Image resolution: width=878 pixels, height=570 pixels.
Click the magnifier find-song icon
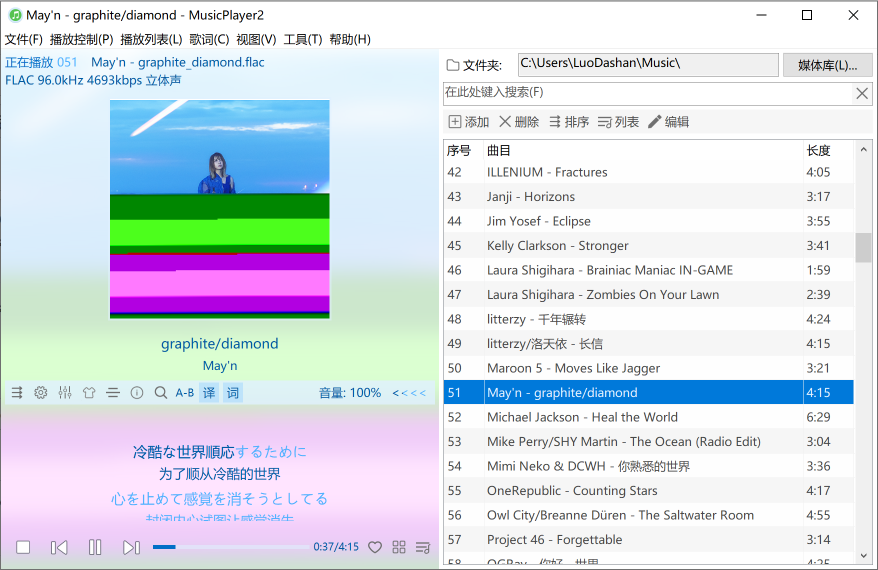tap(161, 392)
